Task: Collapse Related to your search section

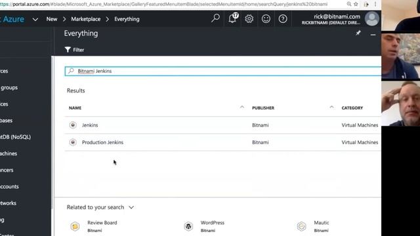Action: pyautogui.click(x=131, y=207)
